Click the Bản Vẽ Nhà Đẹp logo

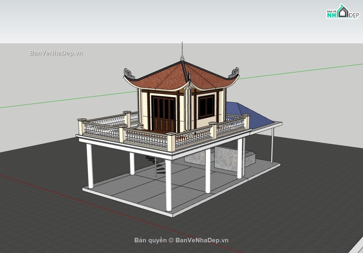click(342, 12)
